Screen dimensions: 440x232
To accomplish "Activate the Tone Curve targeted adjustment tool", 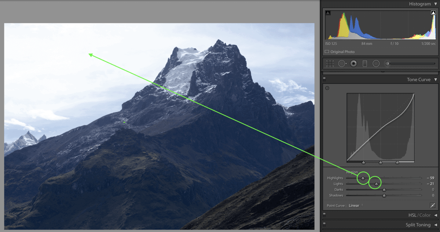I will click(327, 88).
